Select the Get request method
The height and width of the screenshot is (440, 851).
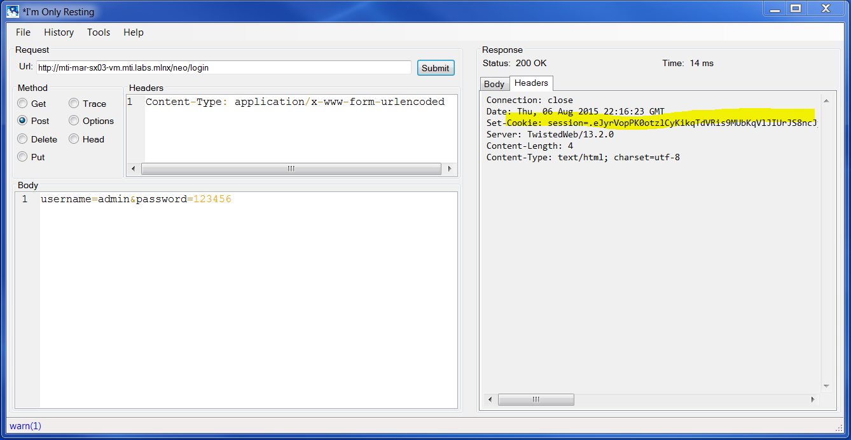pyautogui.click(x=22, y=103)
